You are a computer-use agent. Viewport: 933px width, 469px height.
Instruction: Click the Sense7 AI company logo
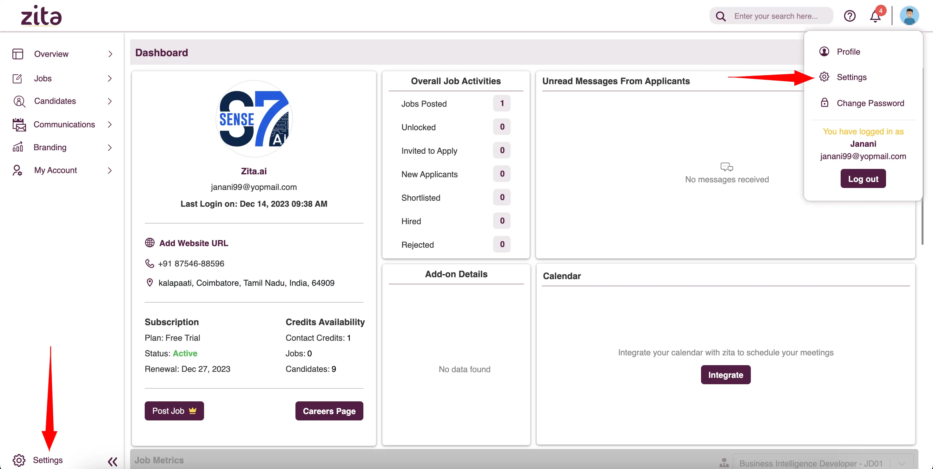tap(254, 118)
